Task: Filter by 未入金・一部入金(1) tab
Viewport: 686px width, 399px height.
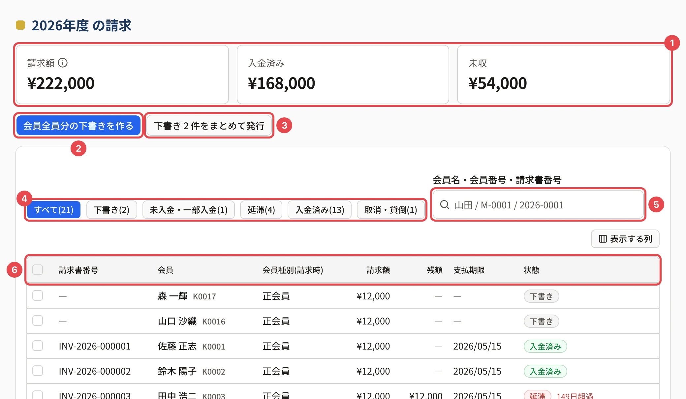Action: click(188, 210)
